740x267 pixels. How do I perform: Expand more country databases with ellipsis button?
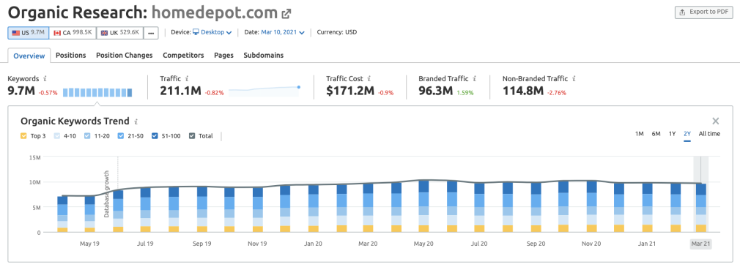tap(151, 33)
